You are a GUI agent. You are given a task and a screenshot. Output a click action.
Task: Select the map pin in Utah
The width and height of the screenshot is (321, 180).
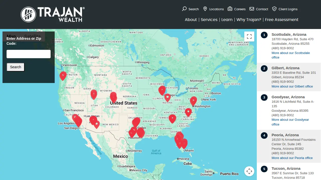[x=94, y=94]
